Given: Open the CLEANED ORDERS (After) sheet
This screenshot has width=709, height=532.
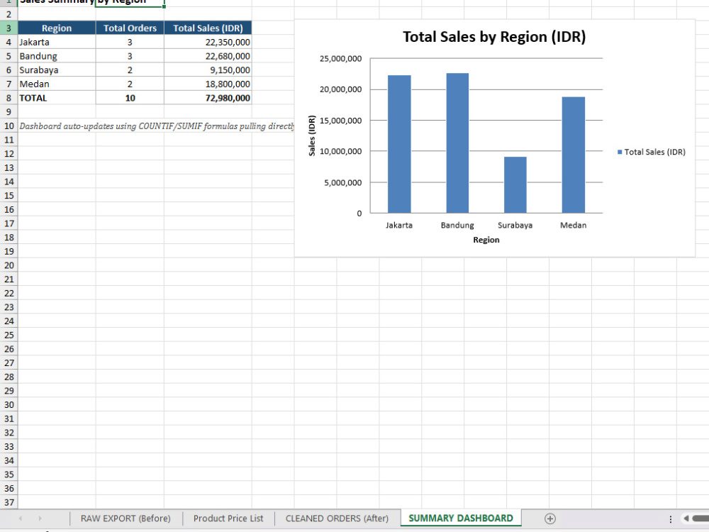Looking at the screenshot, I should 337,519.
